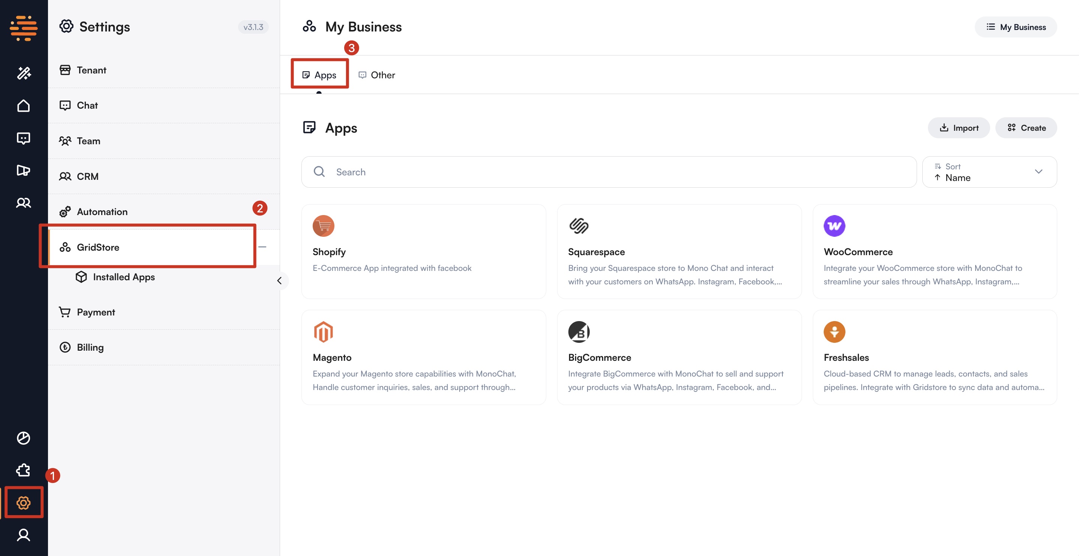Go to Home via house icon
The width and height of the screenshot is (1079, 556).
24,106
